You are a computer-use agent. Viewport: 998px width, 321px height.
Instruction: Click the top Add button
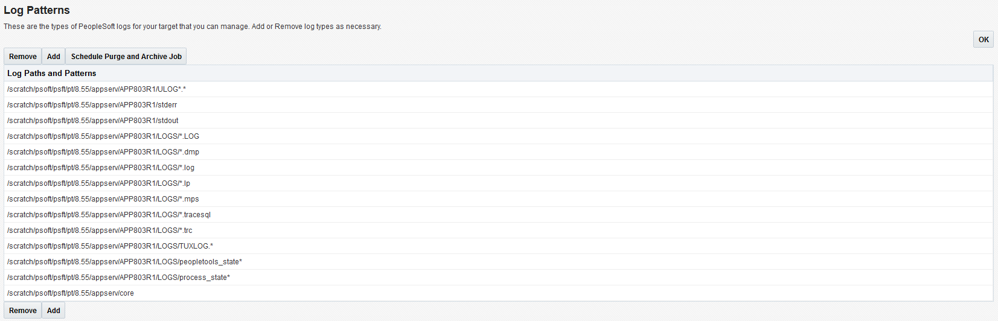coord(54,57)
